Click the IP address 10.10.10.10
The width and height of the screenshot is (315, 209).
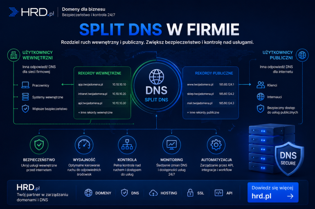click(x=119, y=84)
